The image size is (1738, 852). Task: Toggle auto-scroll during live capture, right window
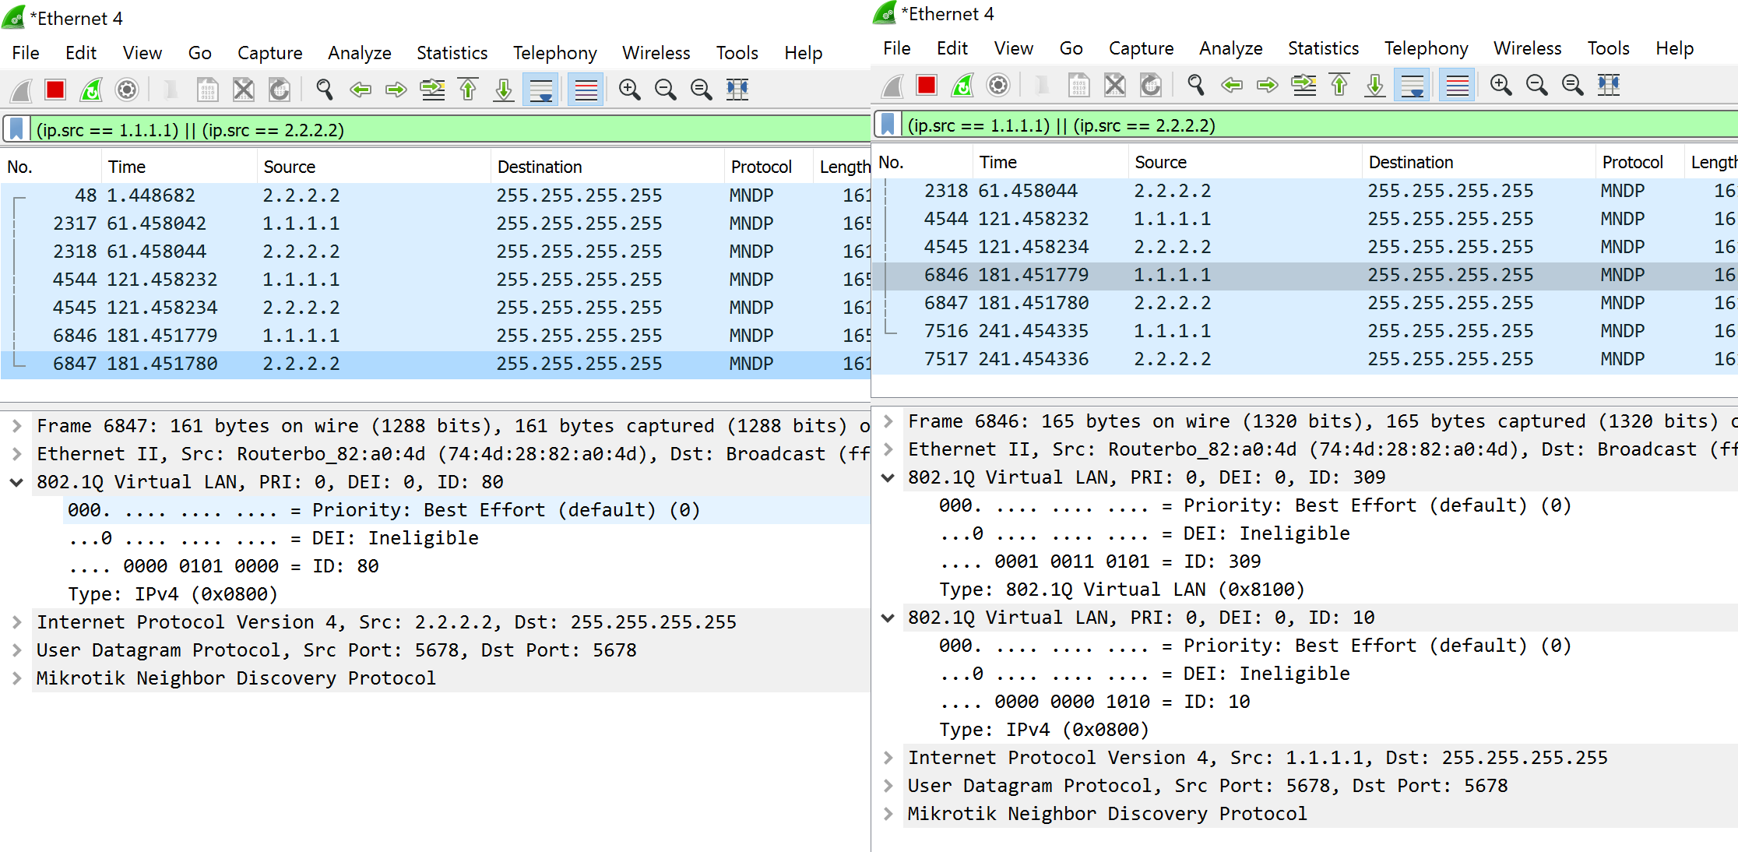pyautogui.click(x=1412, y=85)
